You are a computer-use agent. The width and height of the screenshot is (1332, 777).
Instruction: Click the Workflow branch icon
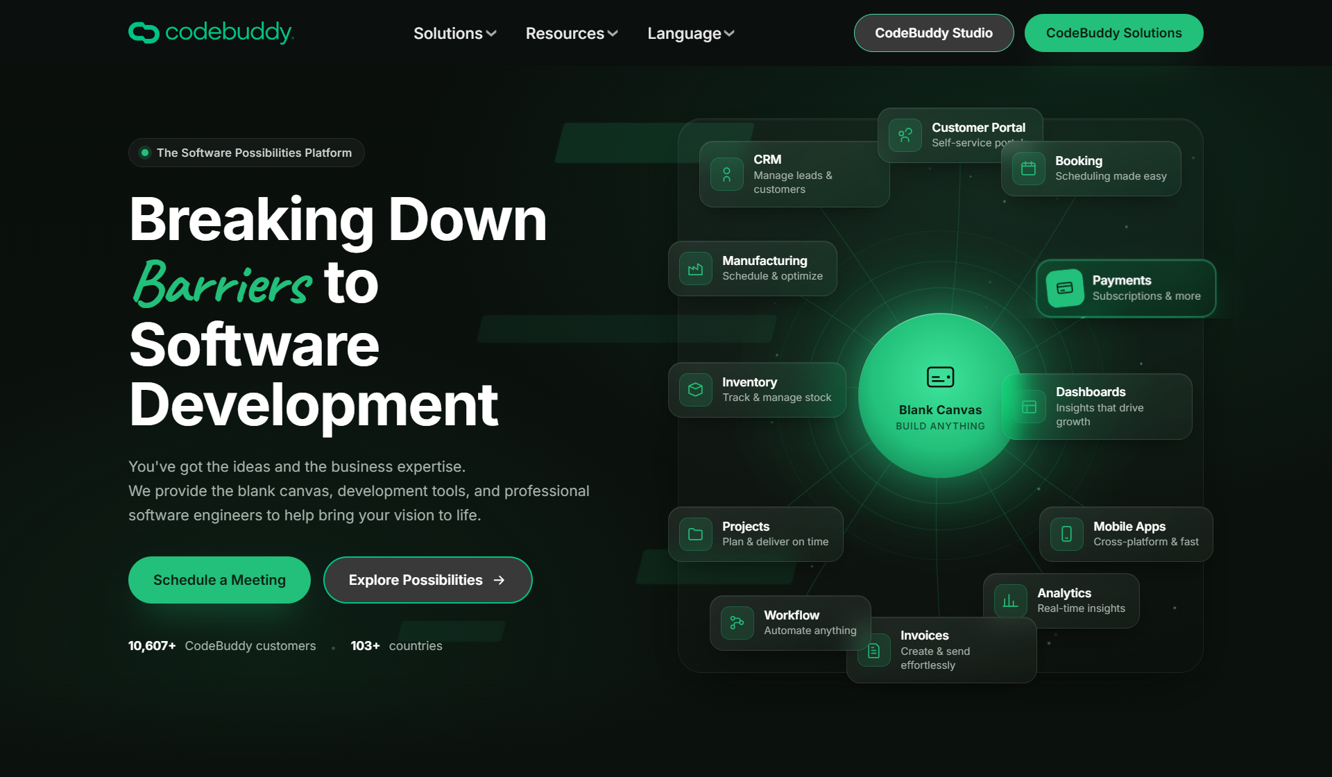(737, 623)
